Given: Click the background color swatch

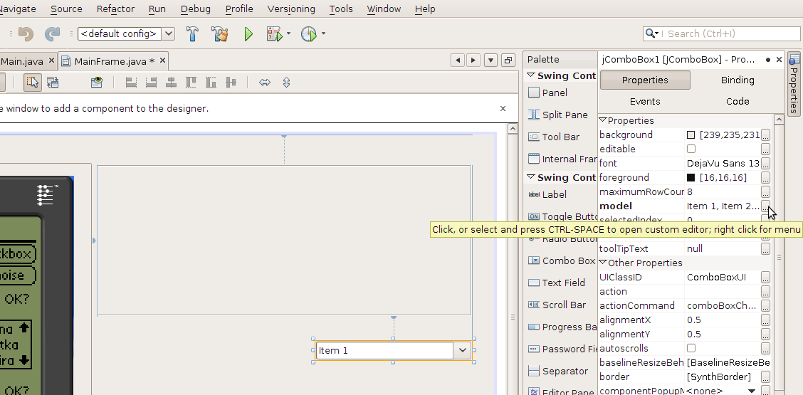Looking at the screenshot, I should click(x=691, y=135).
